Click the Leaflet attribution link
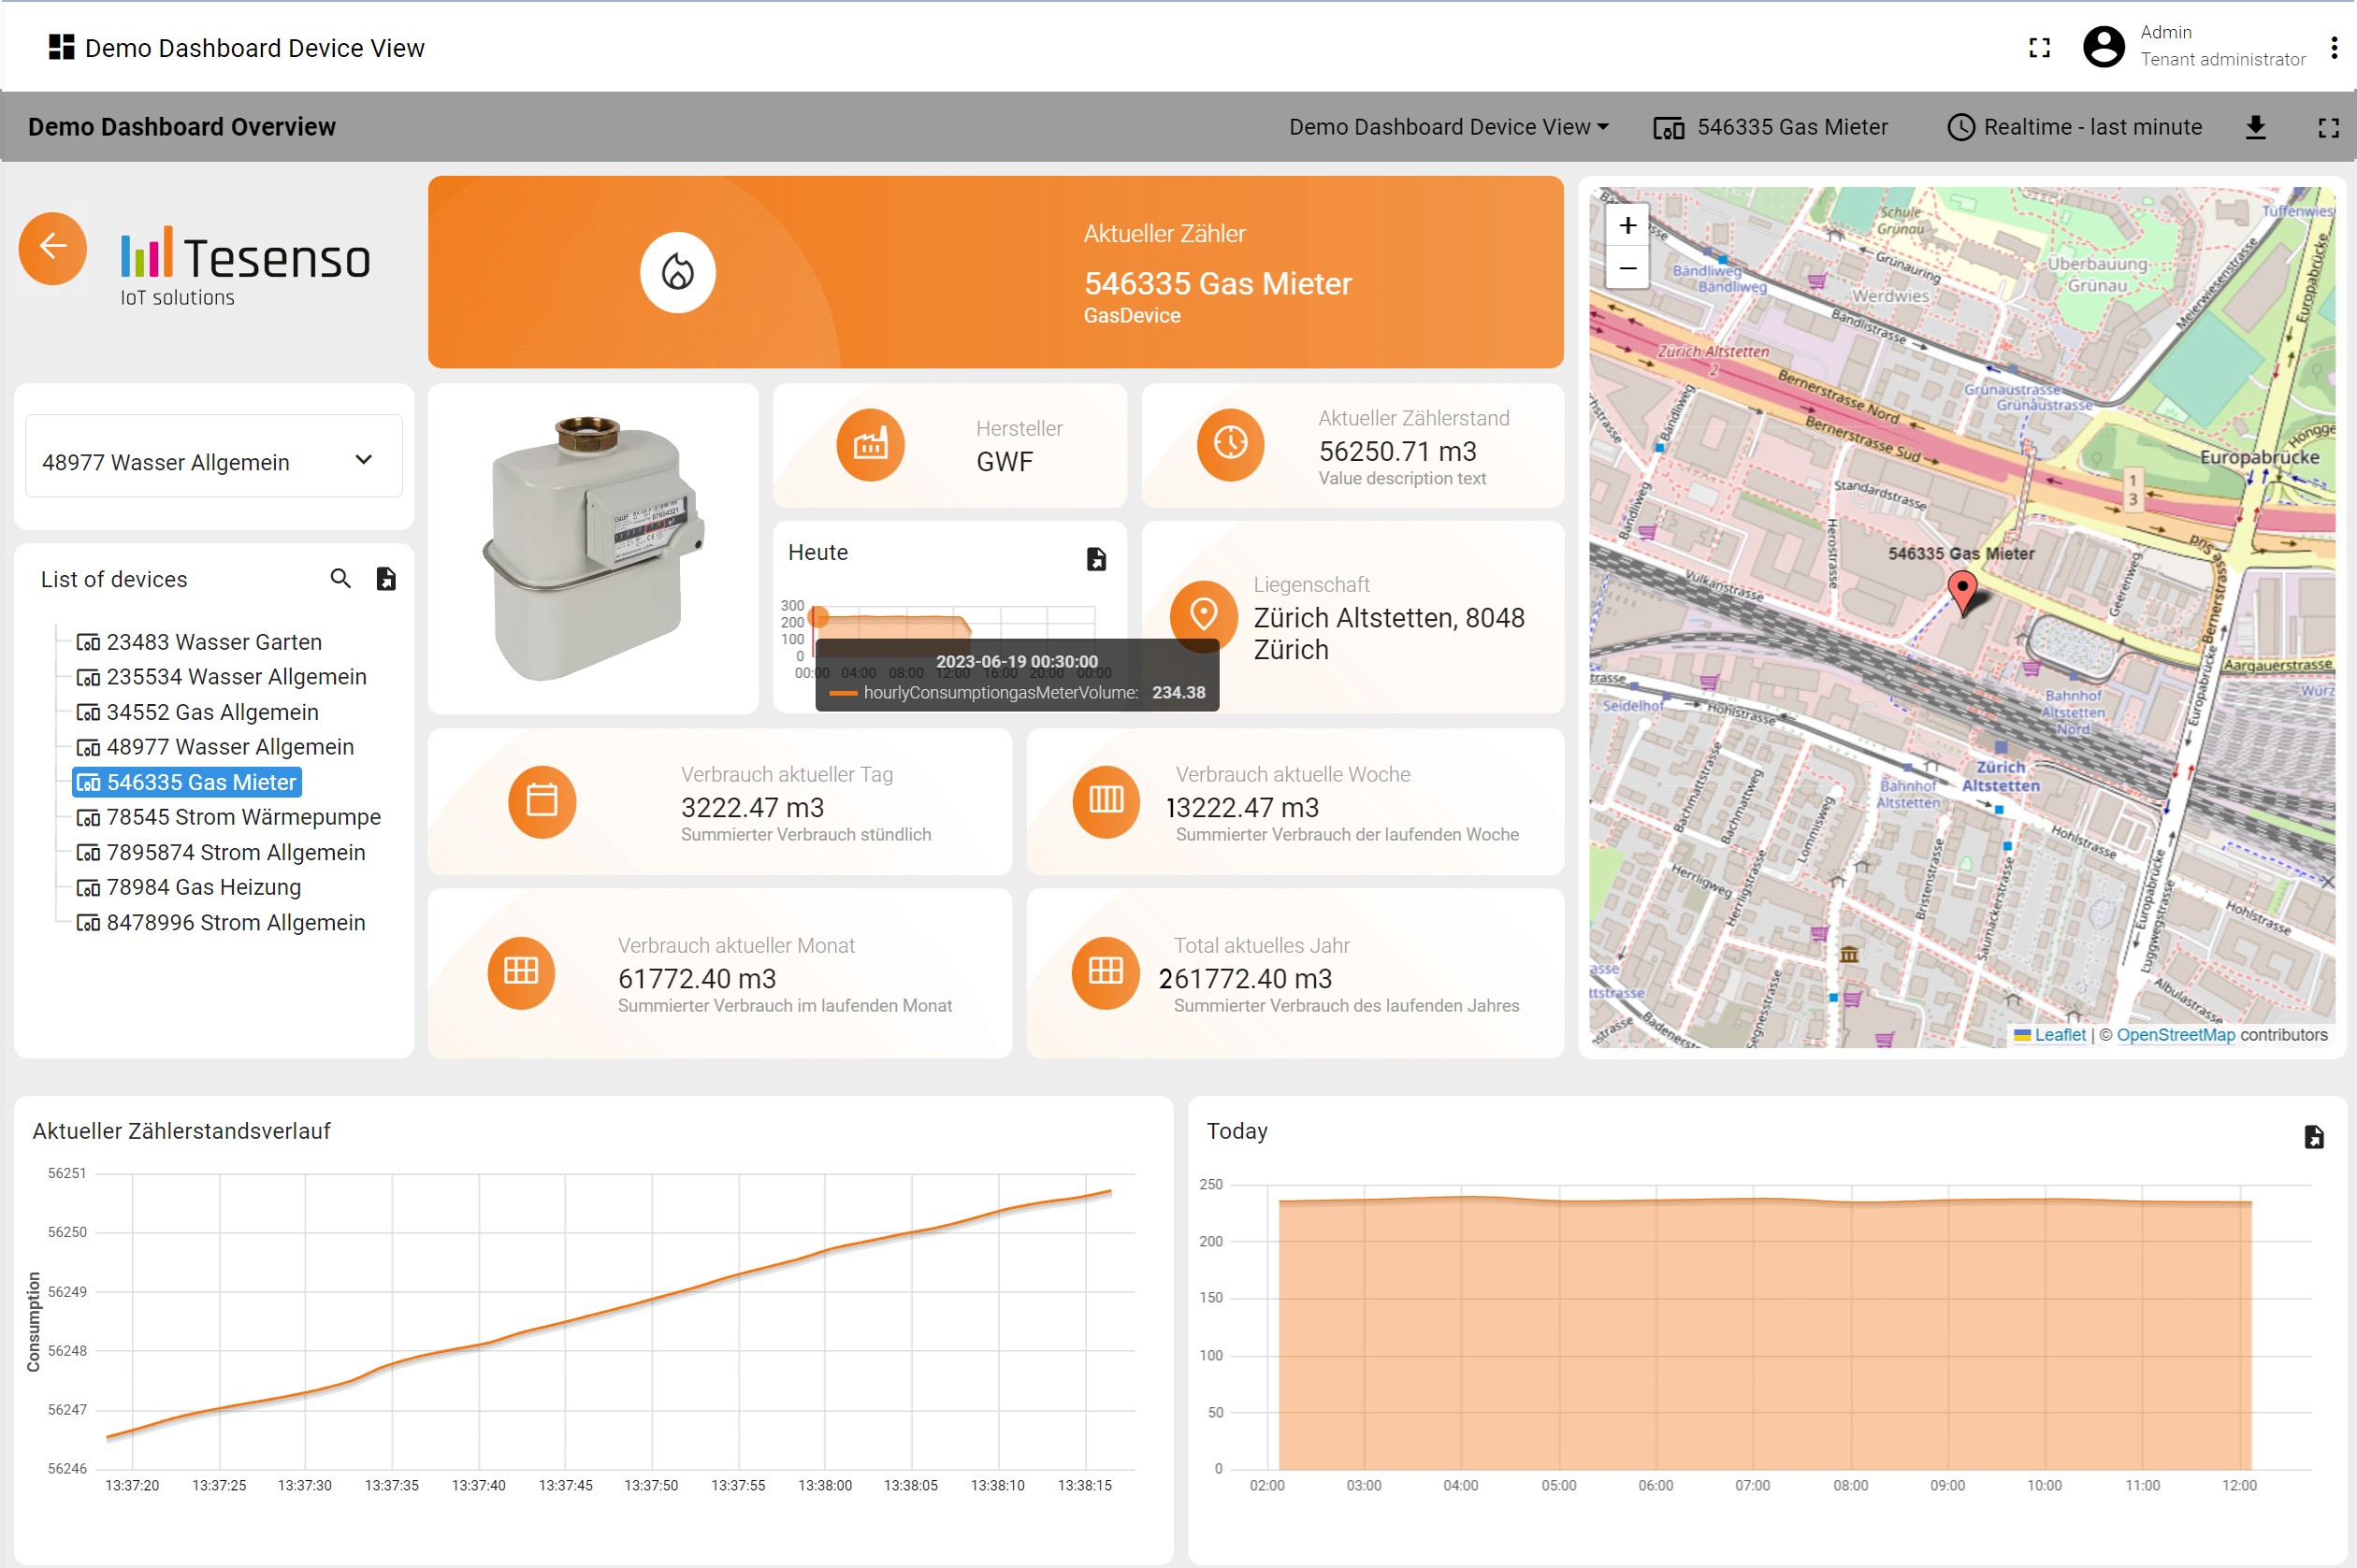 click(x=2059, y=1035)
